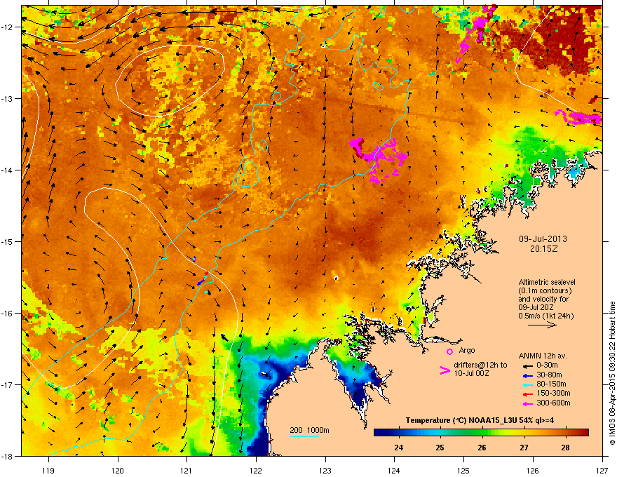Click the colorbar tick label '26'
617x477 pixels.
[482, 448]
